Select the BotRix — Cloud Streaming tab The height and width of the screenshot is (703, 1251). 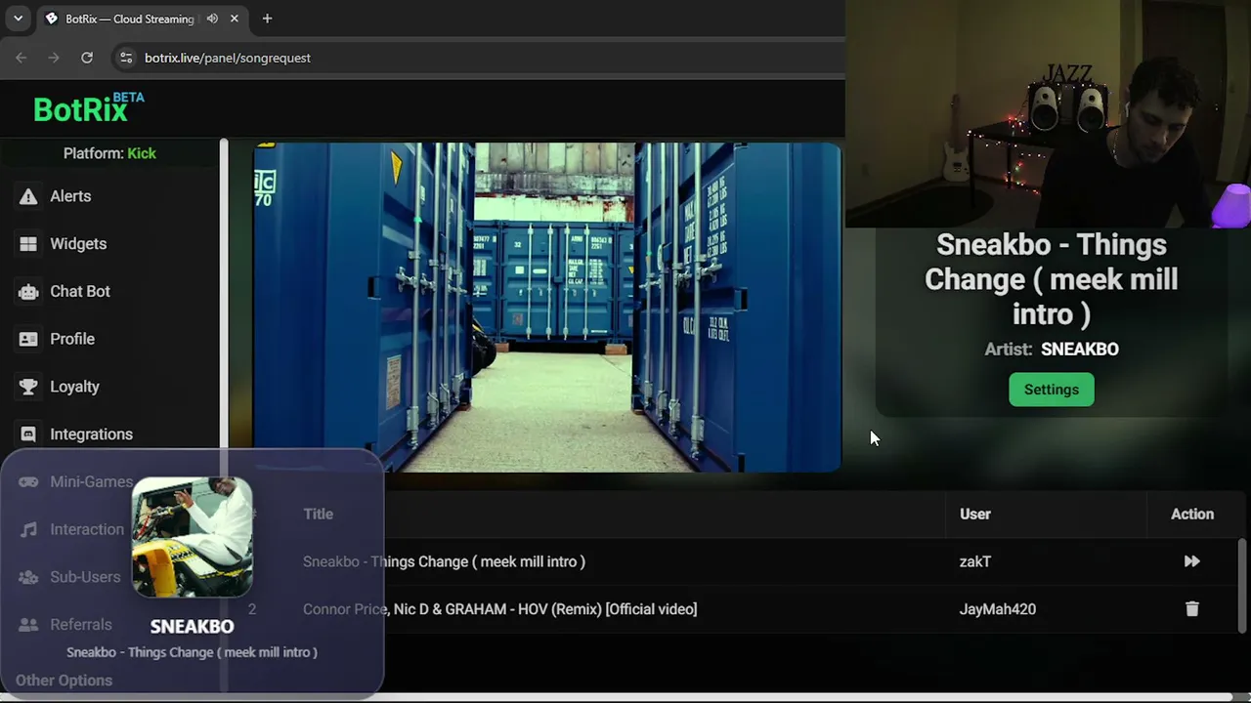click(x=141, y=19)
